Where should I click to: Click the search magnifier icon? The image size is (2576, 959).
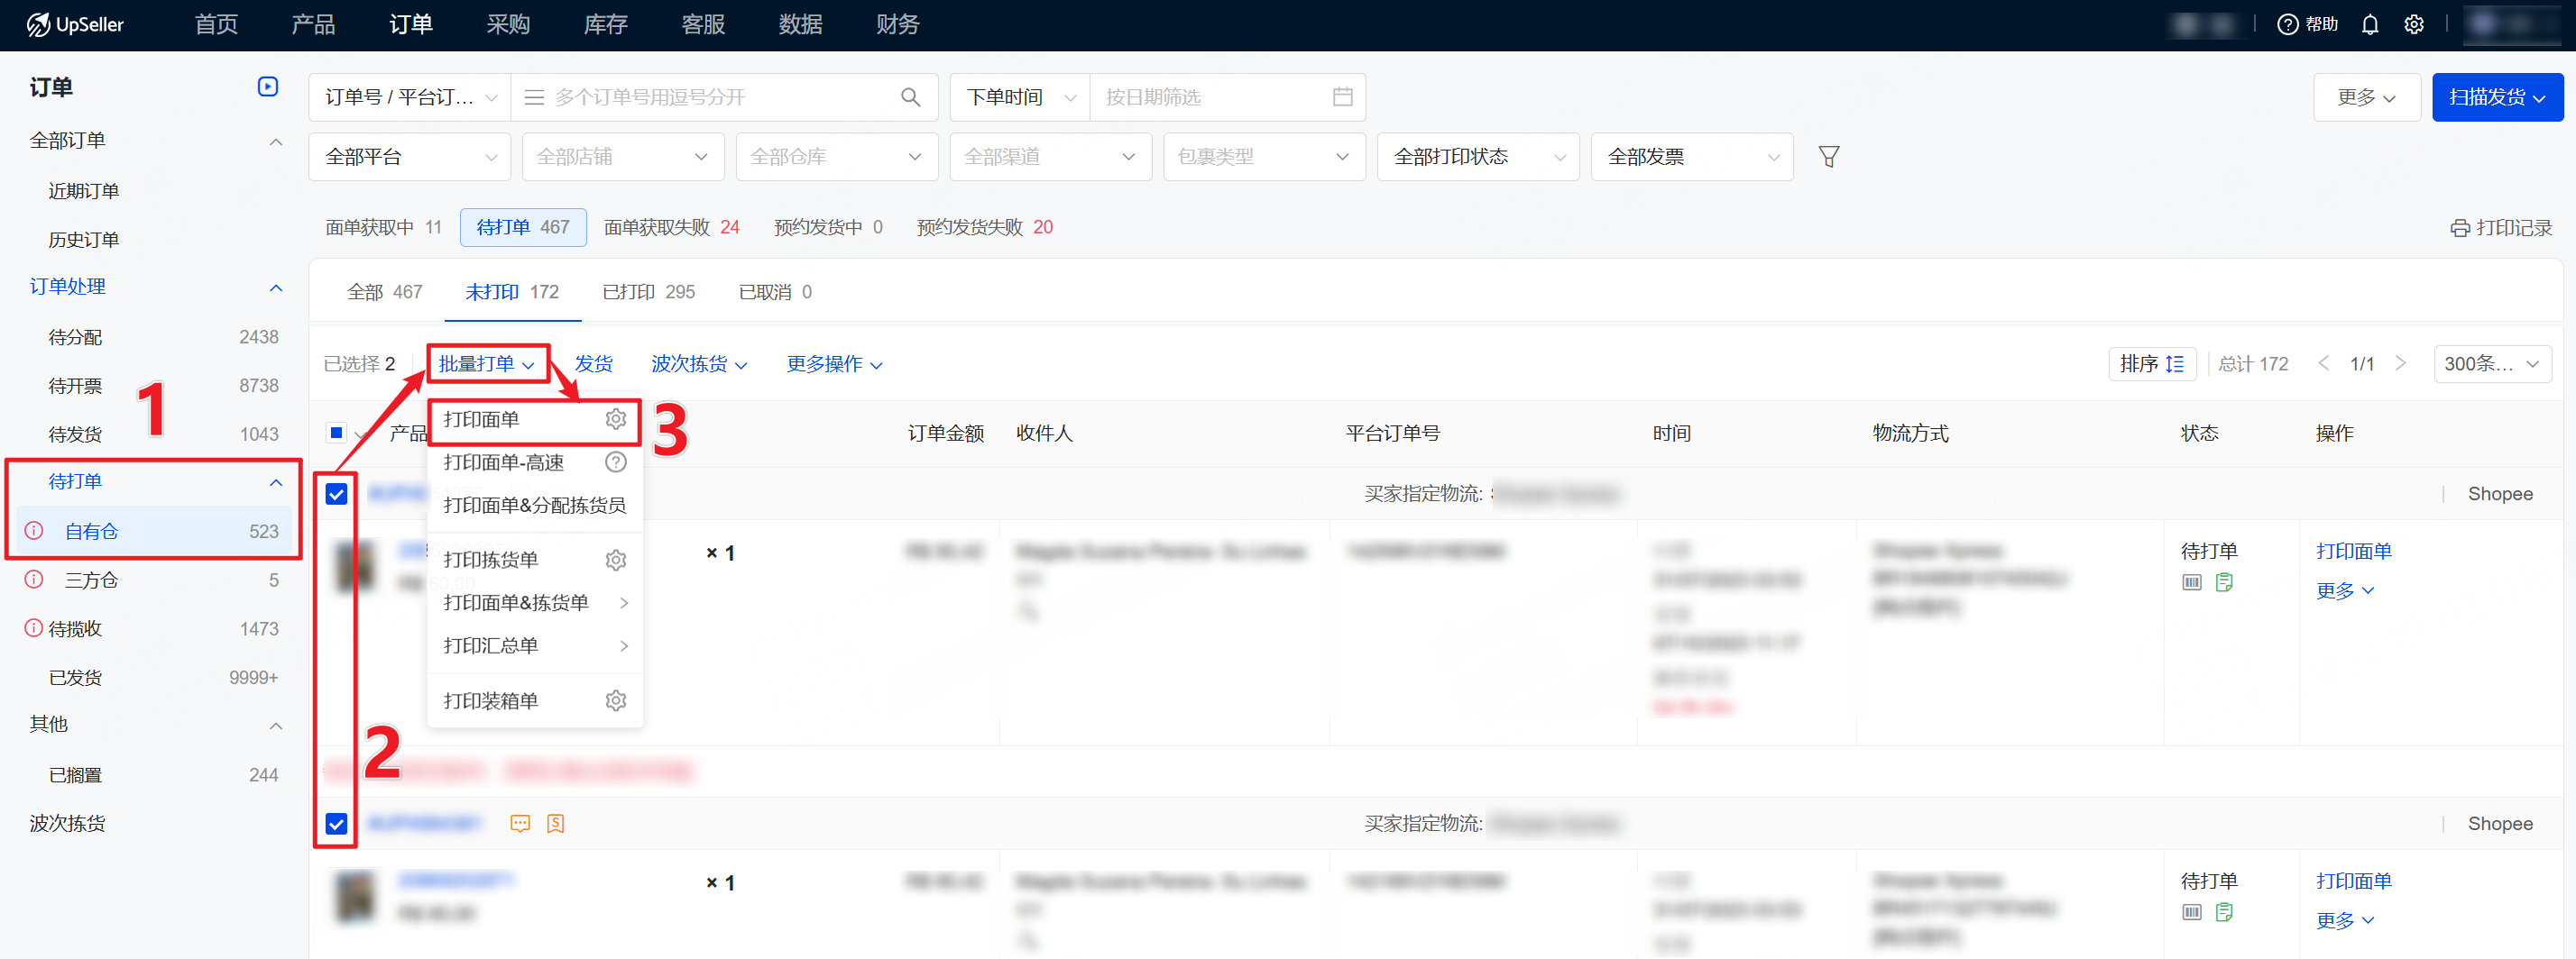tap(910, 97)
